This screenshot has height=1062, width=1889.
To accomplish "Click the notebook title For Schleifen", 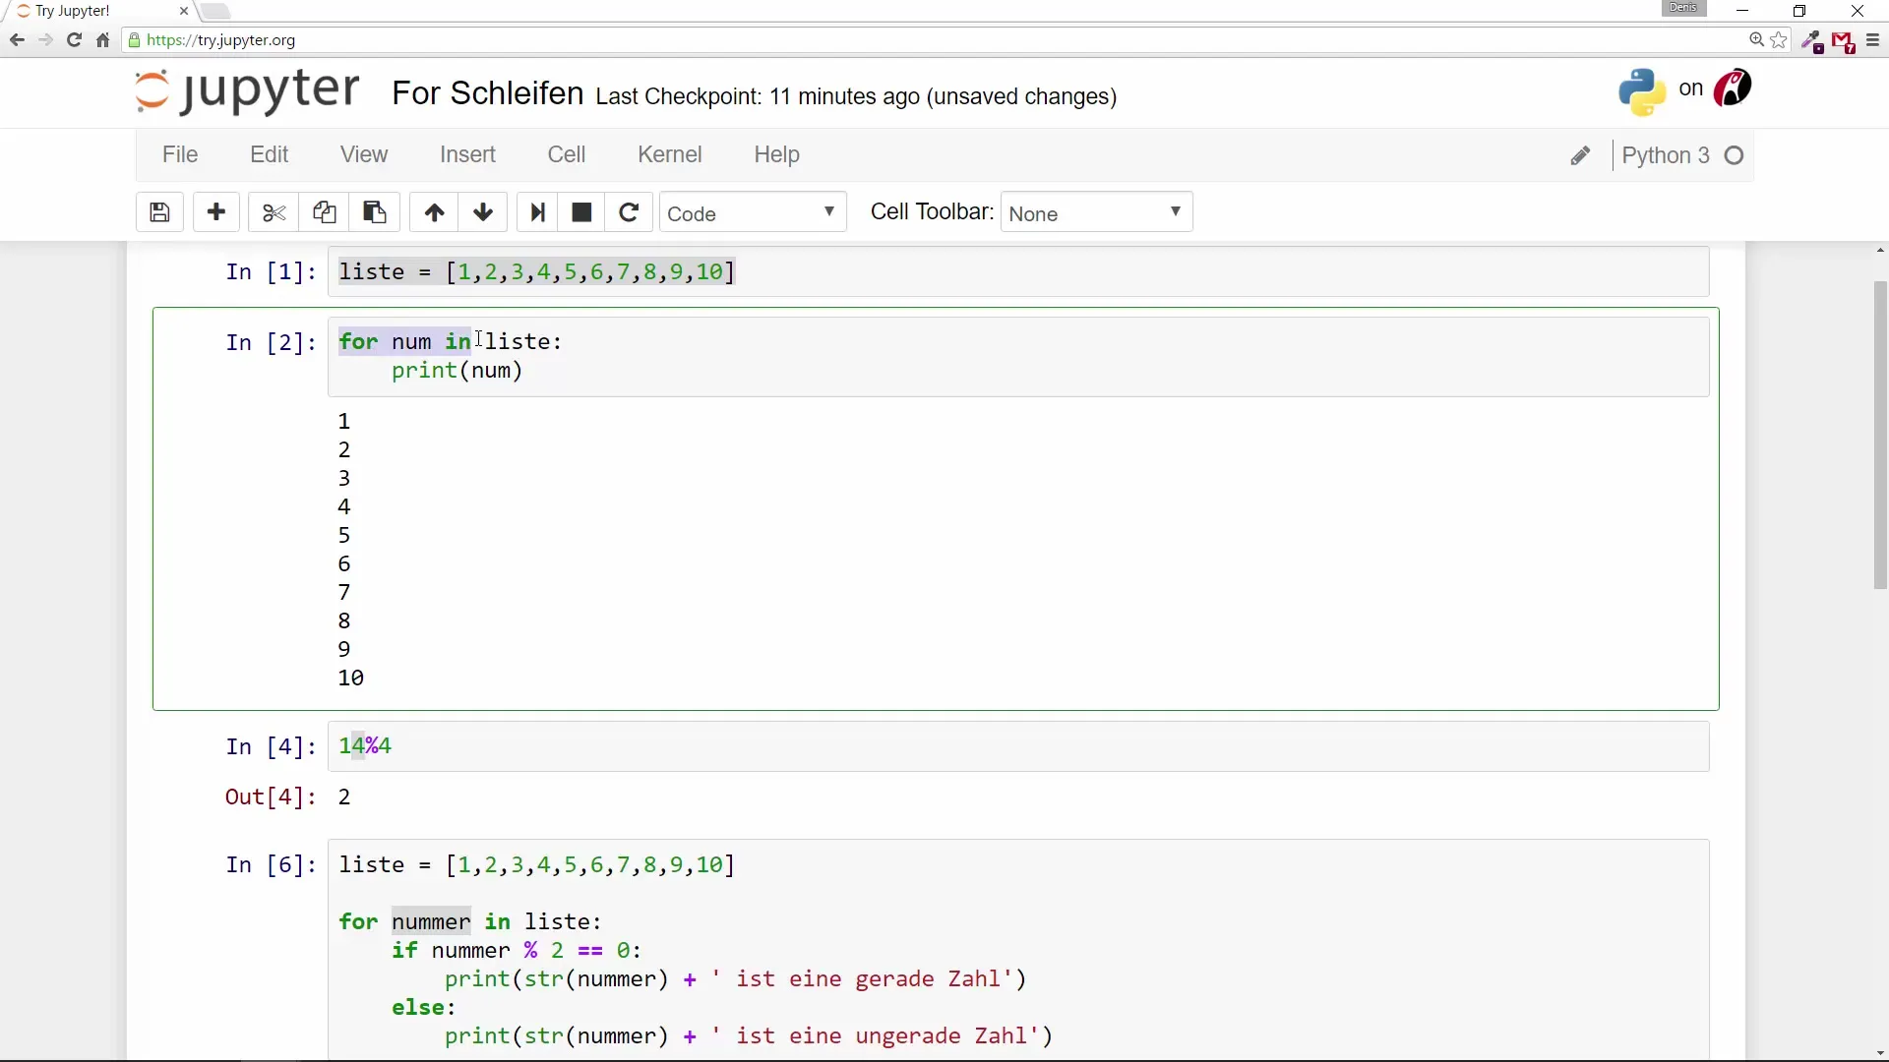I will [x=487, y=93].
